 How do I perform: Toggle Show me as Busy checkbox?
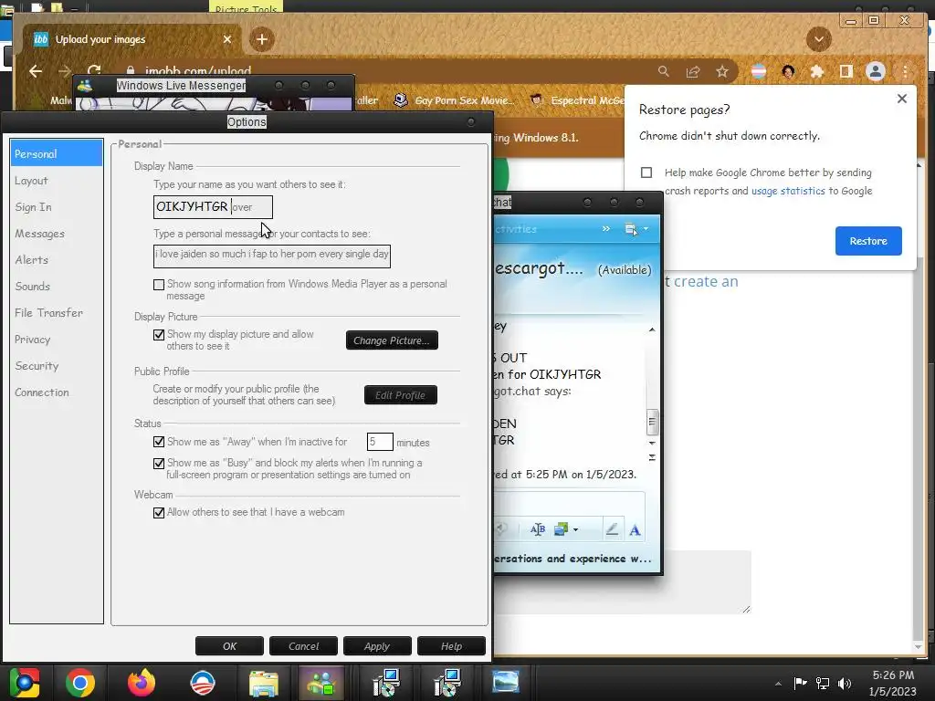[159, 463]
